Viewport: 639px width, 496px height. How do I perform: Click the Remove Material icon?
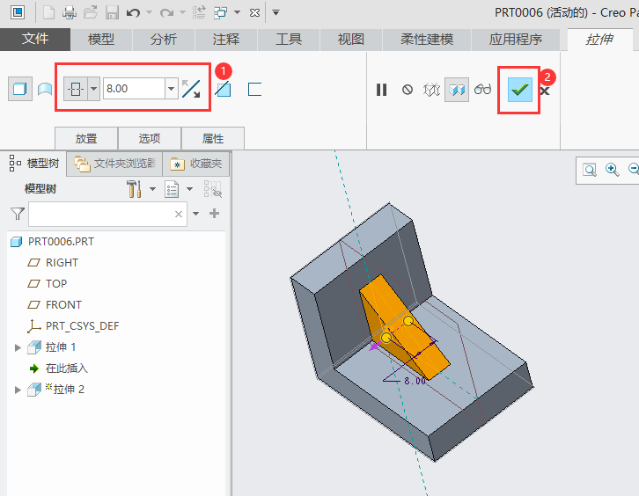coord(224,89)
